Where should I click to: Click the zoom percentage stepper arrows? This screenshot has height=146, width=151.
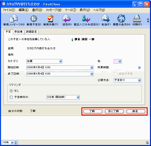[16, 143]
